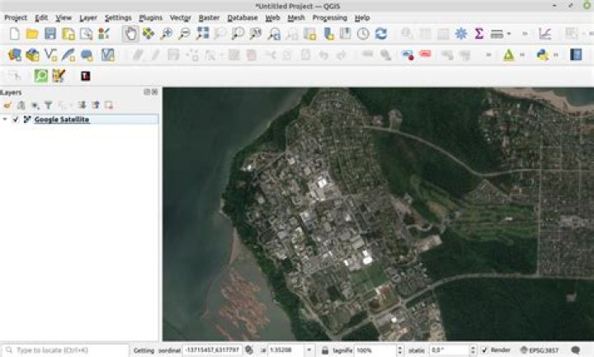Screen dimensions: 594x357
Task: Refresh the map with blue arrows icon
Action: pos(381,34)
